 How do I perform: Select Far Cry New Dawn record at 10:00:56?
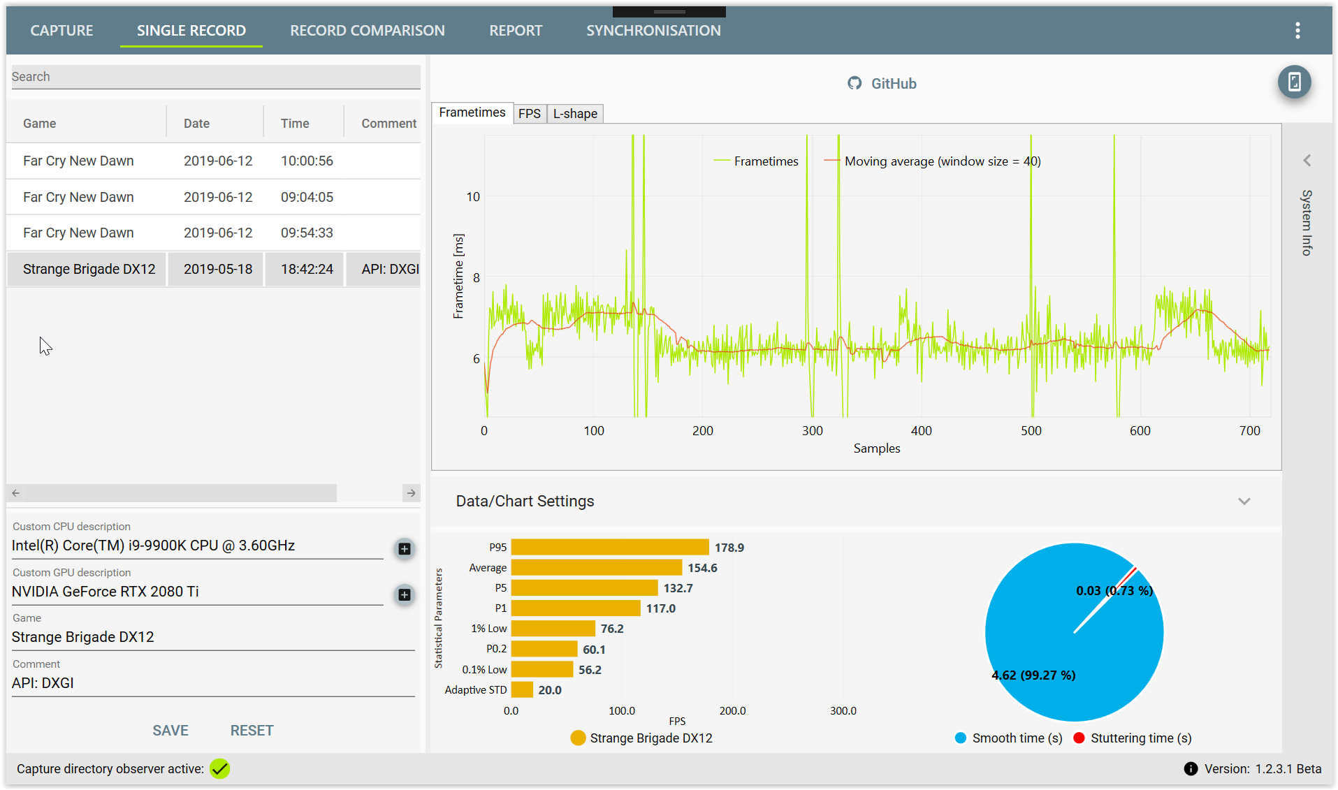213,161
